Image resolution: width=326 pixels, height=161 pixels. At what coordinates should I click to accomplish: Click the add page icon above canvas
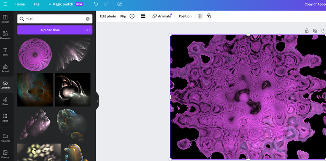(323, 31)
